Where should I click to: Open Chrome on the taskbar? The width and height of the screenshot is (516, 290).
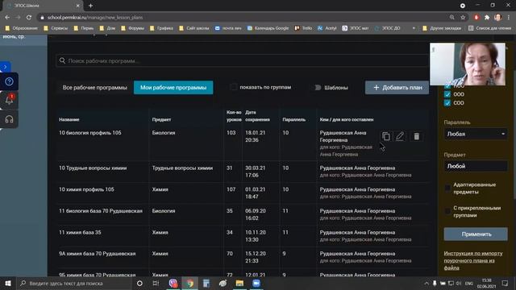(x=190, y=283)
